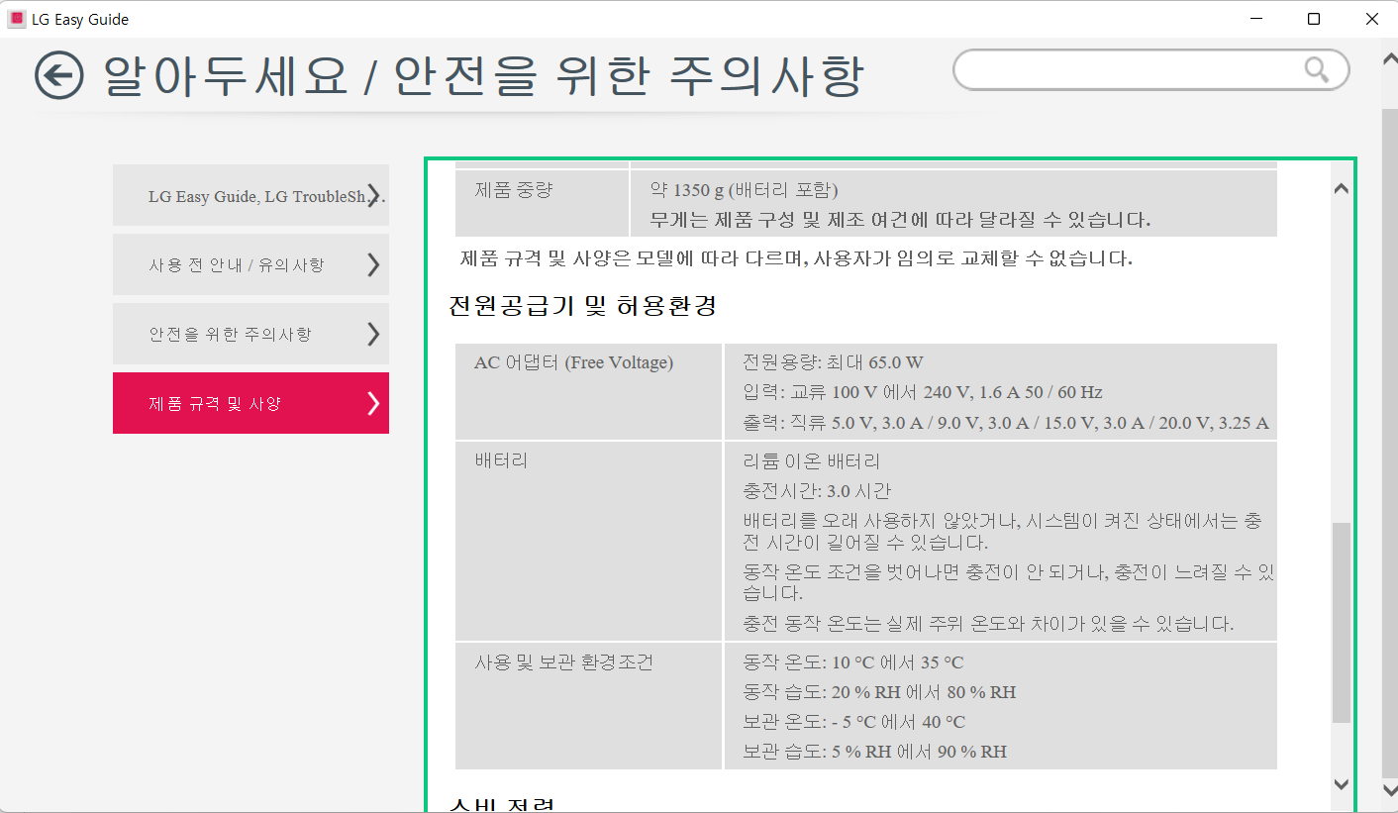Click the 배터리 row label cell

[589, 541]
